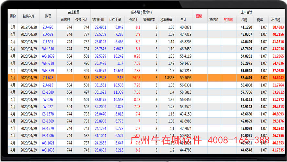Click the 计件工资 column header
This screenshot has width=287, height=162.
pos(115,19)
